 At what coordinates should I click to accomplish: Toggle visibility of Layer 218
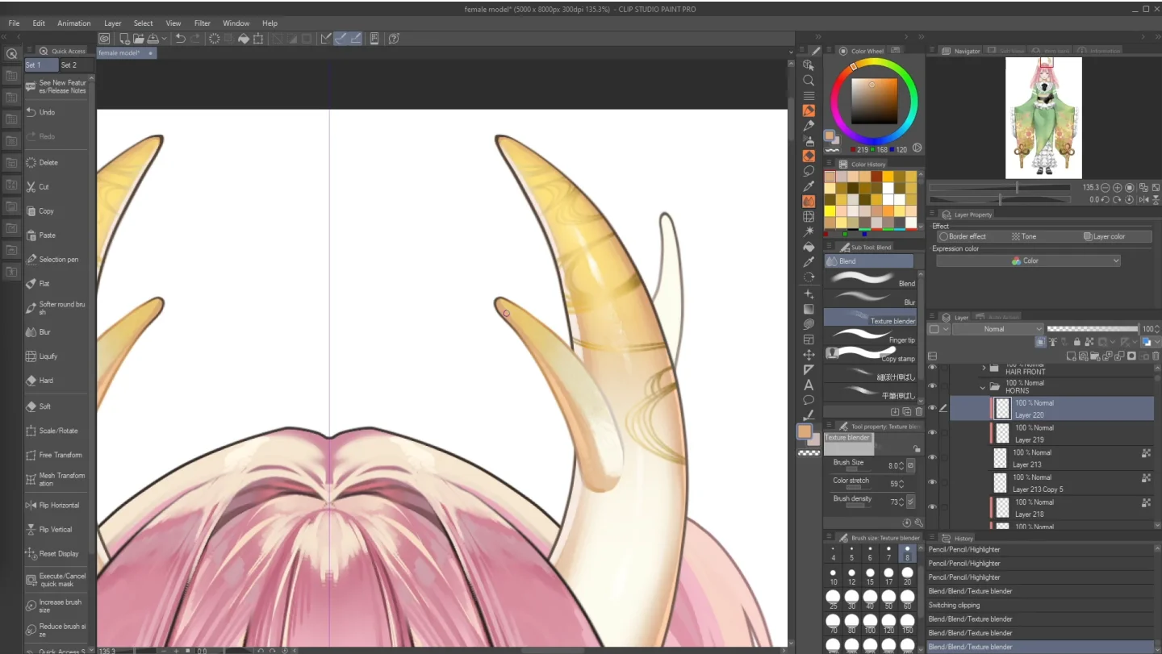pos(932,507)
